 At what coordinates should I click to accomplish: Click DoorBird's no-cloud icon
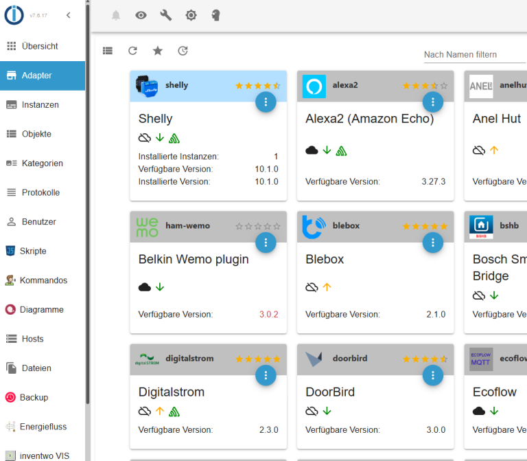(312, 412)
